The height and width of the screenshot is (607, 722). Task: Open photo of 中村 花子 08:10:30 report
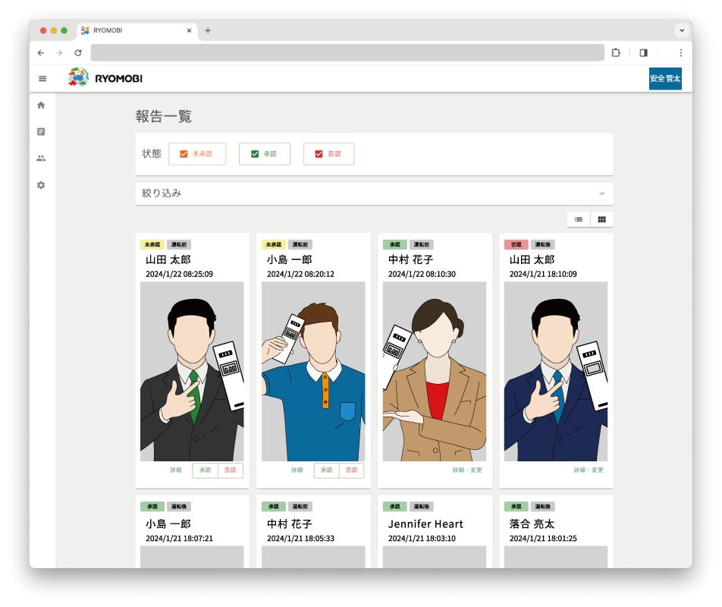435,371
